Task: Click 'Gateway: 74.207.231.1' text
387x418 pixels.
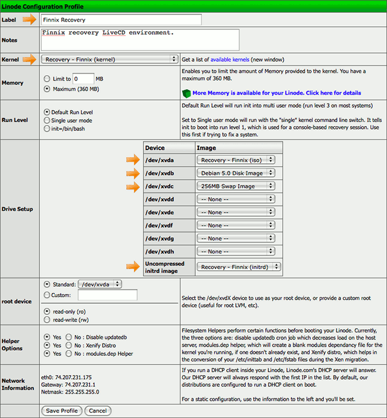Action: pos(68,385)
